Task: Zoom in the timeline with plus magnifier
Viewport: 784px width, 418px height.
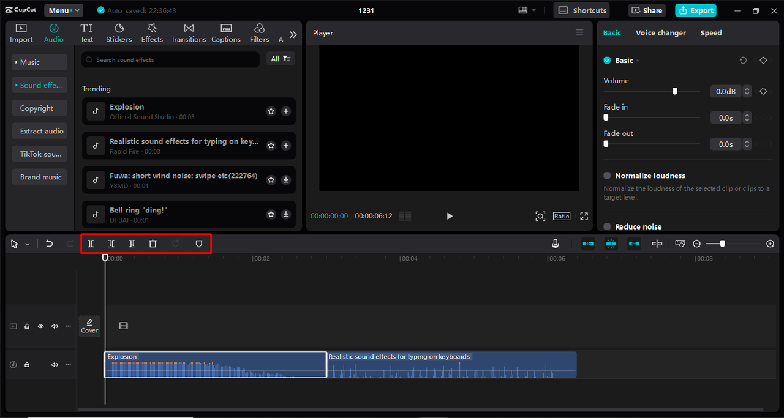Action: point(771,244)
